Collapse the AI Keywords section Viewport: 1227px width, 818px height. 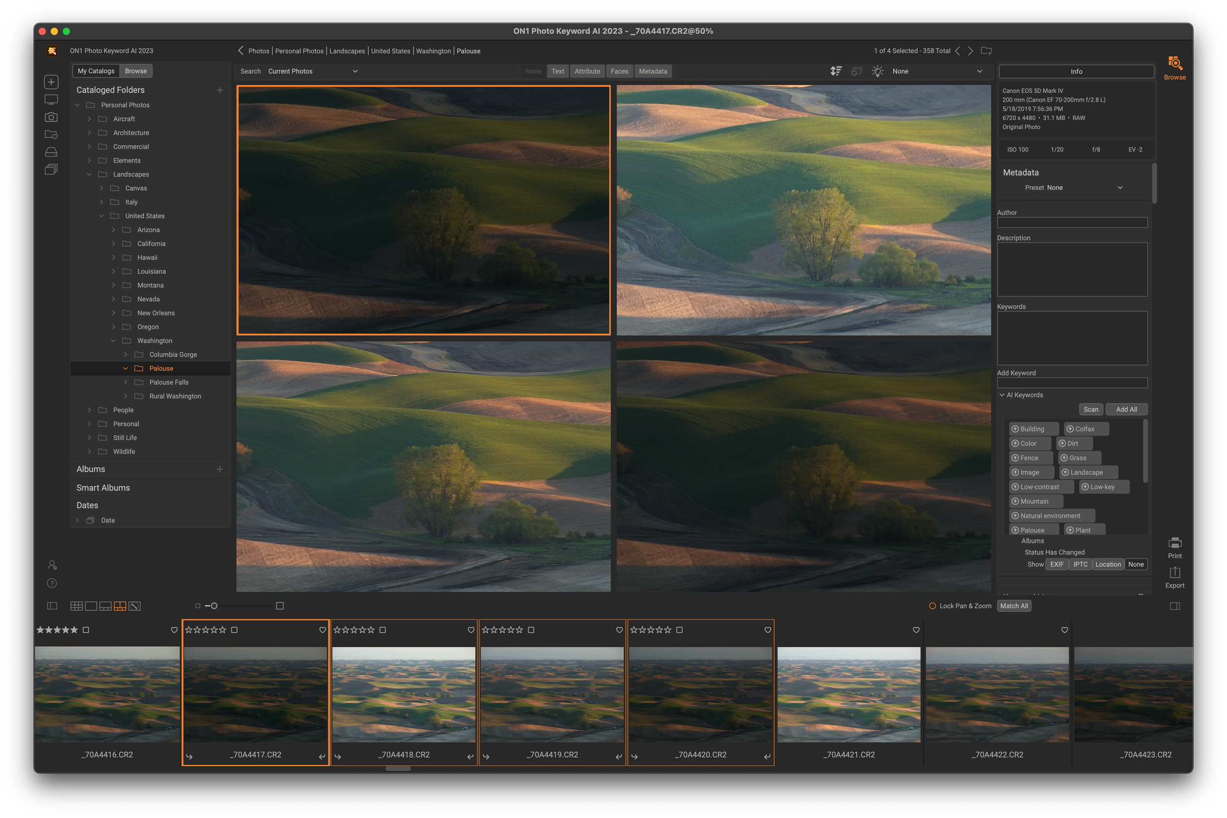pos(1002,395)
